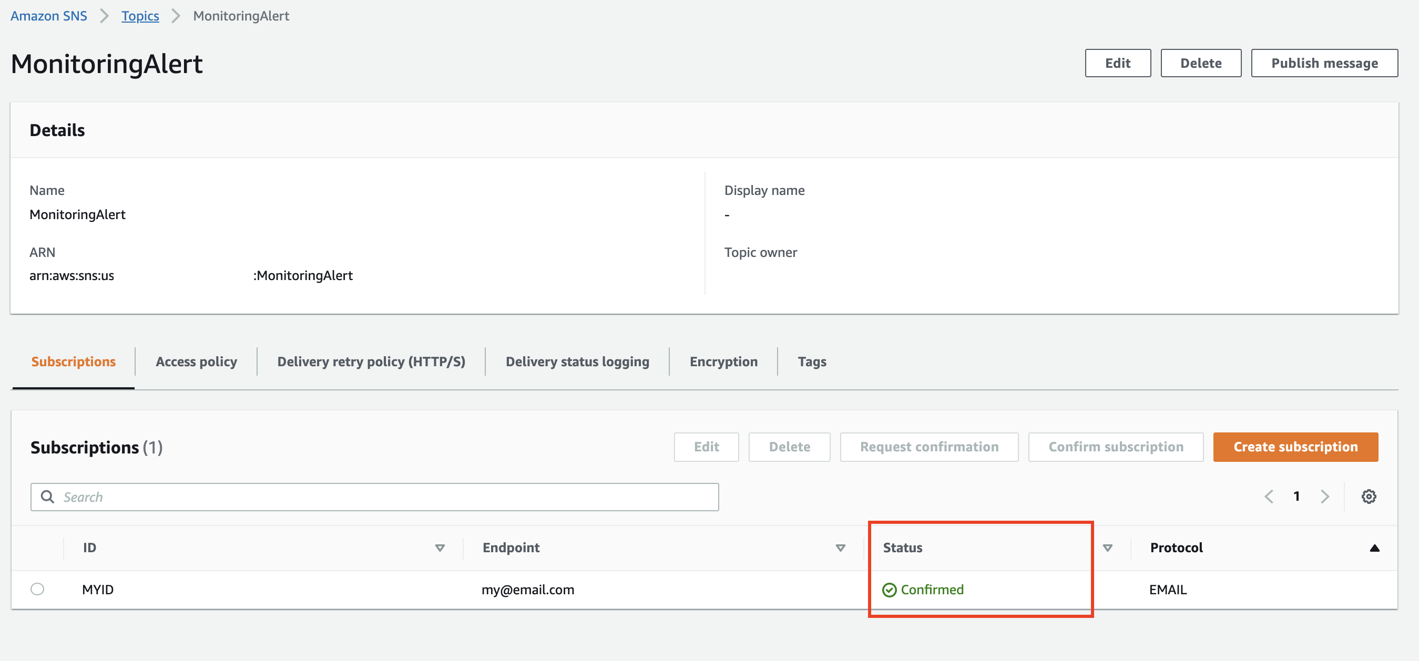The image size is (1419, 661).
Task: Open the Delivery status logging tab
Action: [x=577, y=362]
